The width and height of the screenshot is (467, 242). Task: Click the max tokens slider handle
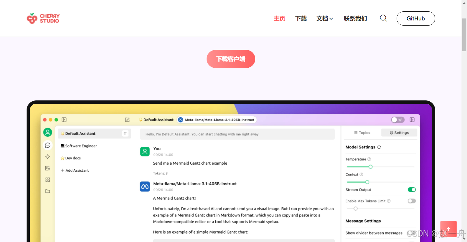(x=355, y=209)
